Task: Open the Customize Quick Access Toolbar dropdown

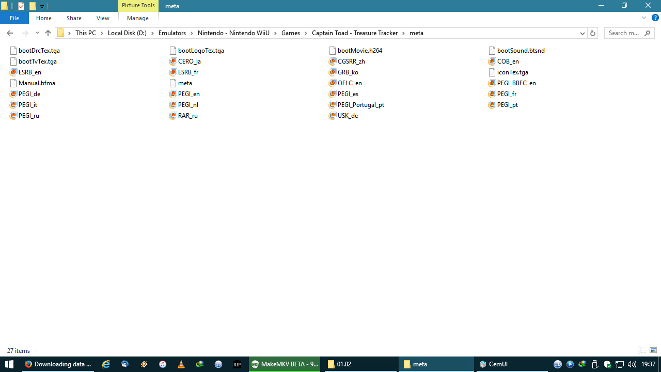Action: [x=42, y=7]
